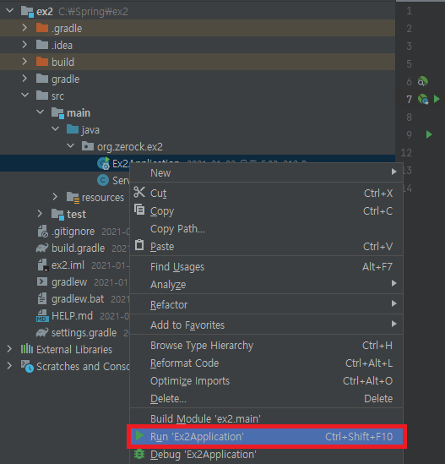The height and width of the screenshot is (464, 445).
Task: Click the Cut scissors icon
Action: tap(139, 193)
